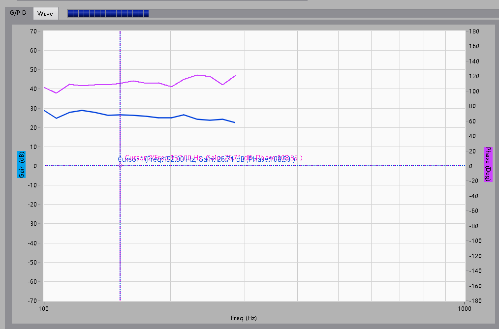Click the Cursor 1 blue readout label
Screen dimensions: 499x329
pyautogui.click(x=207, y=159)
